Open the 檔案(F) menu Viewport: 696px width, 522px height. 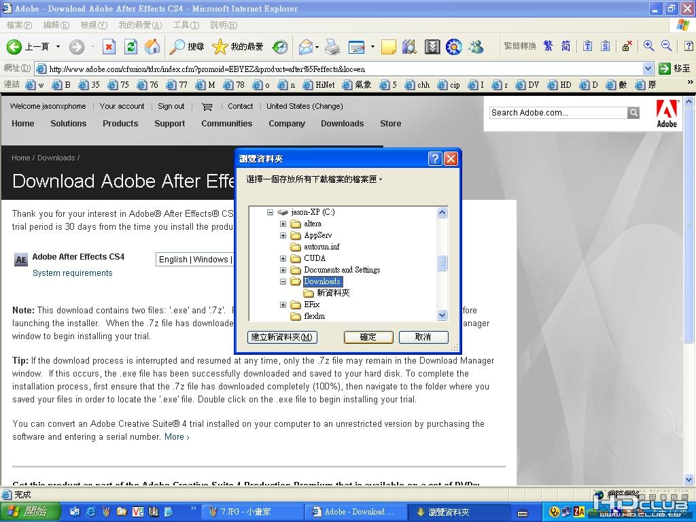coord(19,25)
